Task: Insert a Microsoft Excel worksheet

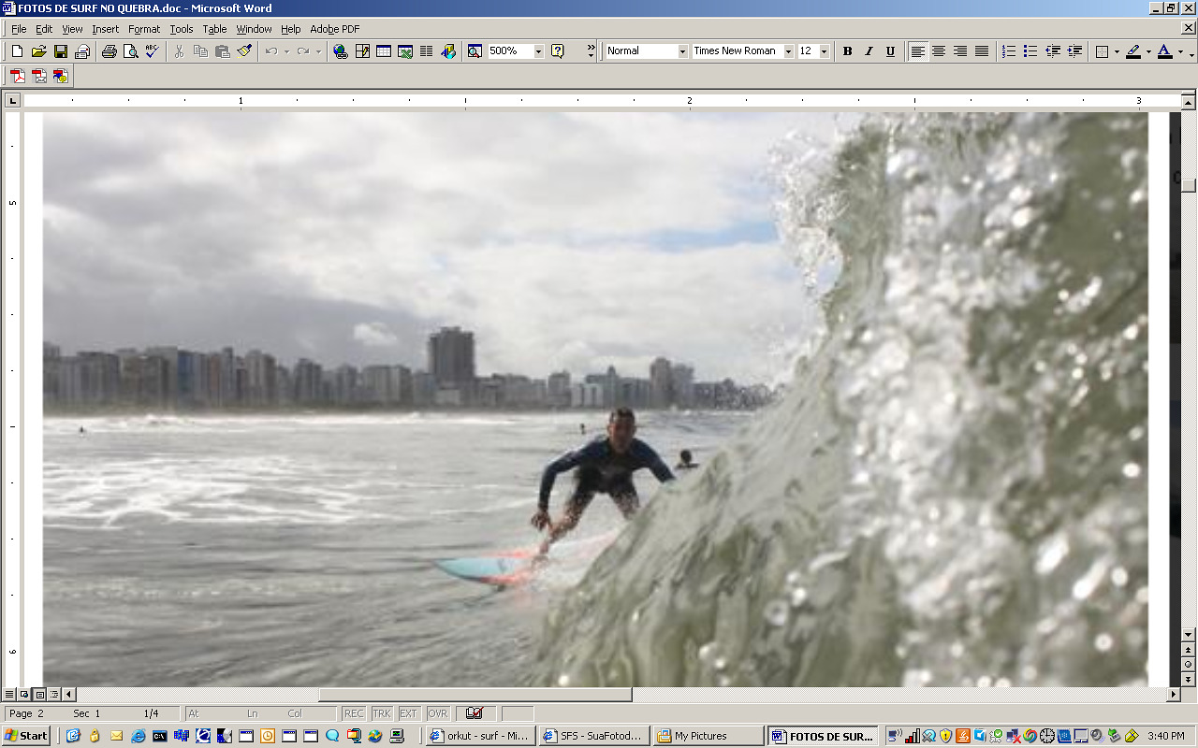Action: click(405, 51)
